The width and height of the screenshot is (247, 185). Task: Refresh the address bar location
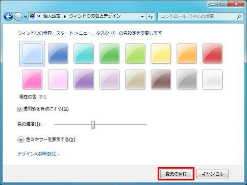(x=151, y=16)
